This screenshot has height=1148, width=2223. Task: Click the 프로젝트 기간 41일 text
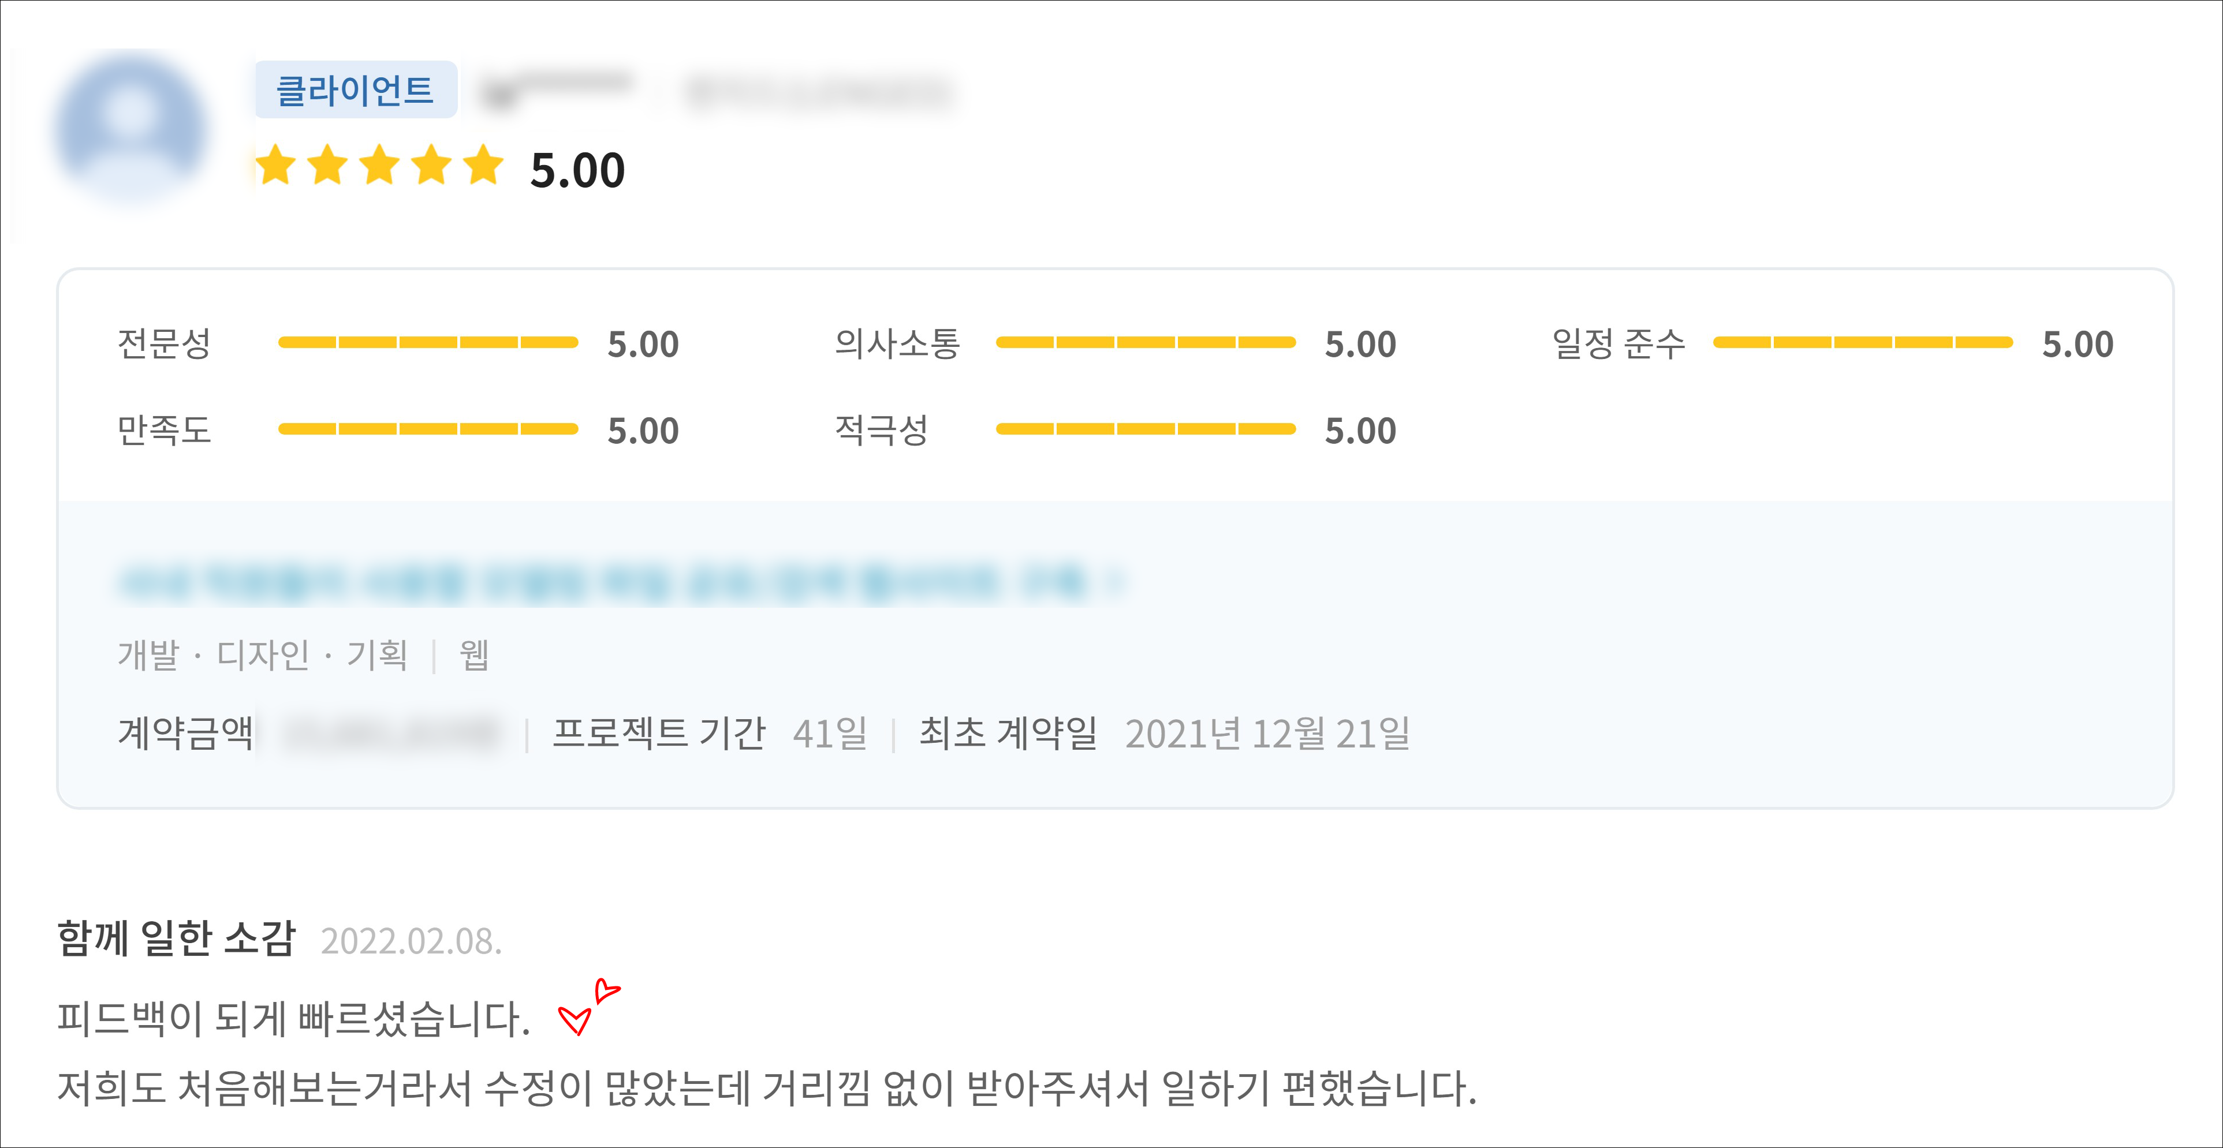[x=710, y=733]
